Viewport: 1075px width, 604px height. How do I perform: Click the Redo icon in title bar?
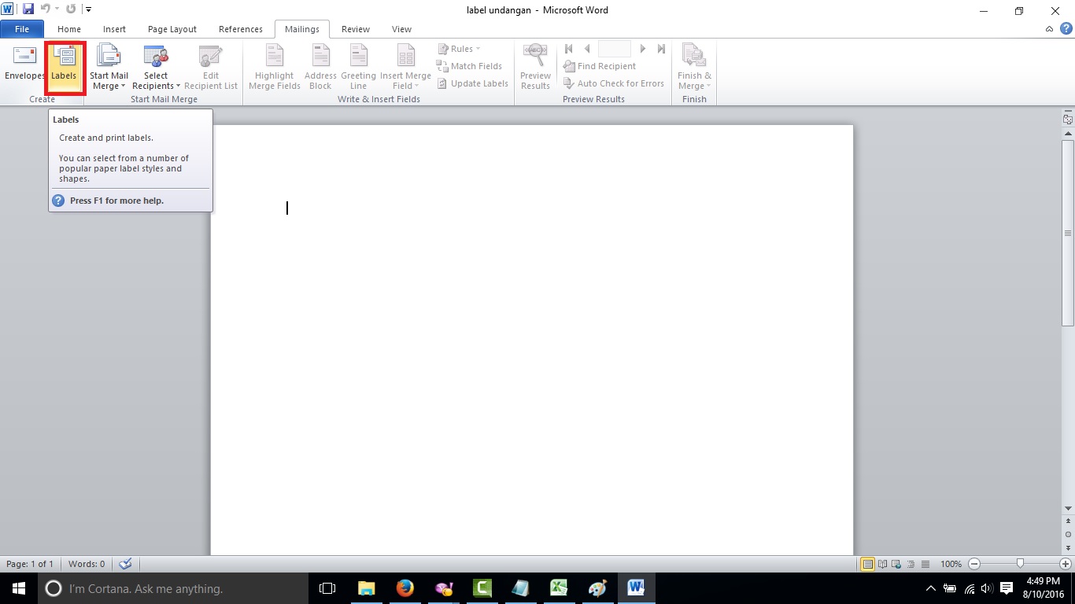pyautogui.click(x=71, y=9)
